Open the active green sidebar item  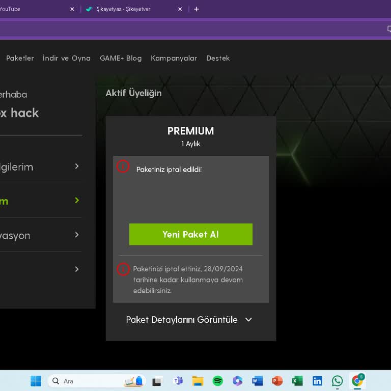coord(41,201)
